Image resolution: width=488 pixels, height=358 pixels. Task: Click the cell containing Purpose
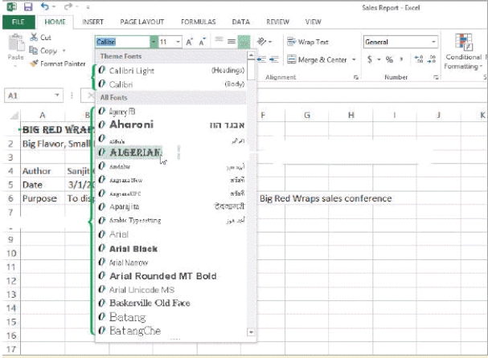click(x=43, y=198)
